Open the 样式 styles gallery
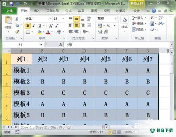This screenshot has width=176, height=137. (125, 24)
